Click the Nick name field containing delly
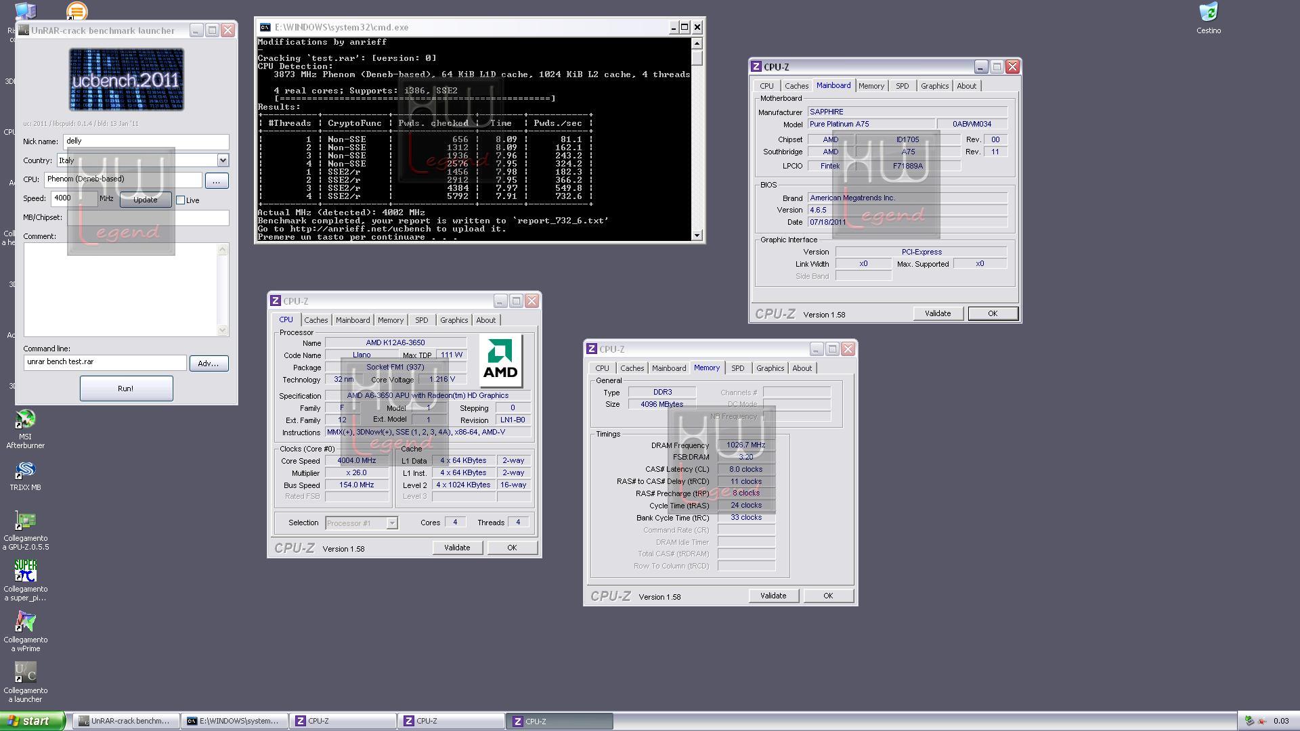 [x=146, y=141]
